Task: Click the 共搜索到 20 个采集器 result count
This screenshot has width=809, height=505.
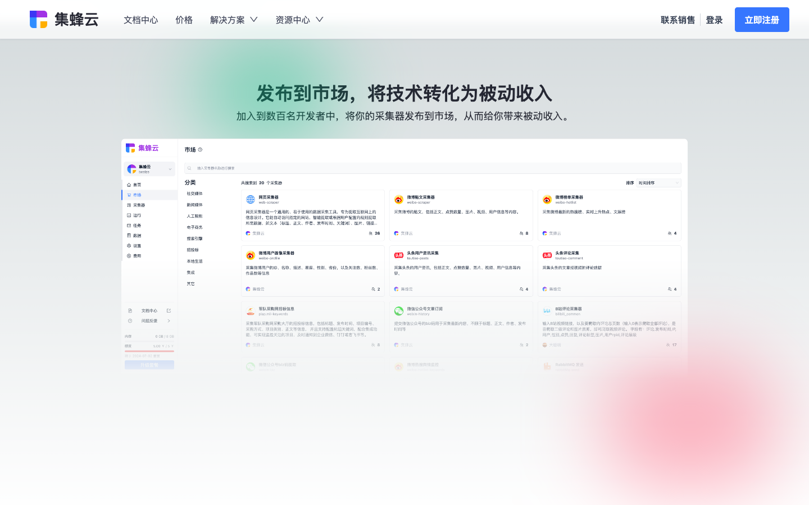Action: click(x=262, y=183)
